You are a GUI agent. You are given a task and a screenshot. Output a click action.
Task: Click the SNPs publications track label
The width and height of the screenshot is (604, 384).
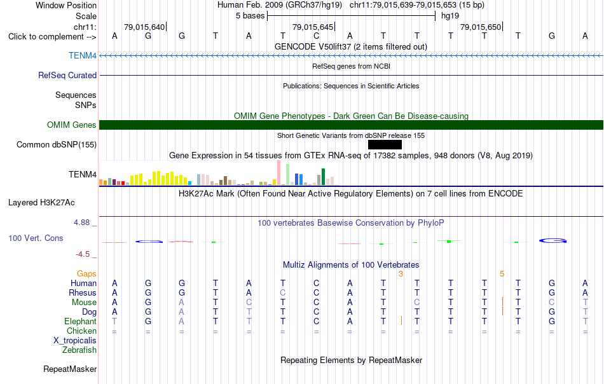coord(86,105)
